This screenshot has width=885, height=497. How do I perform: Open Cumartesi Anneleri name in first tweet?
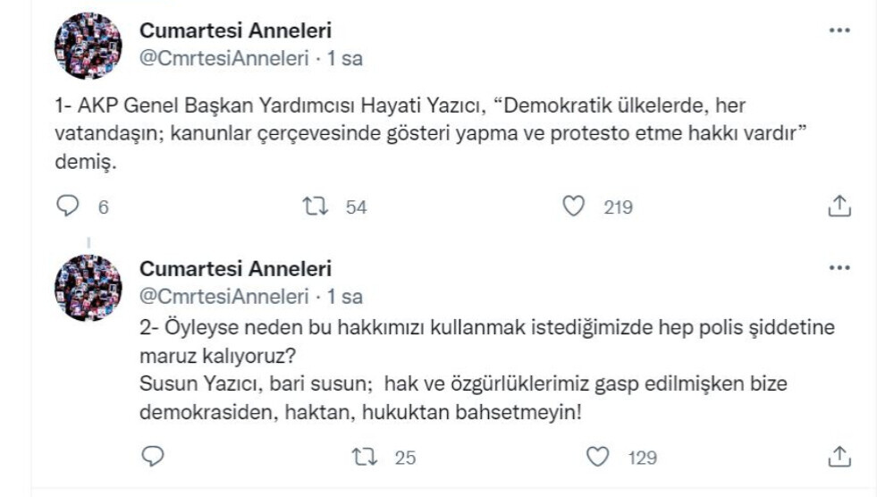[x=235, y=29]
